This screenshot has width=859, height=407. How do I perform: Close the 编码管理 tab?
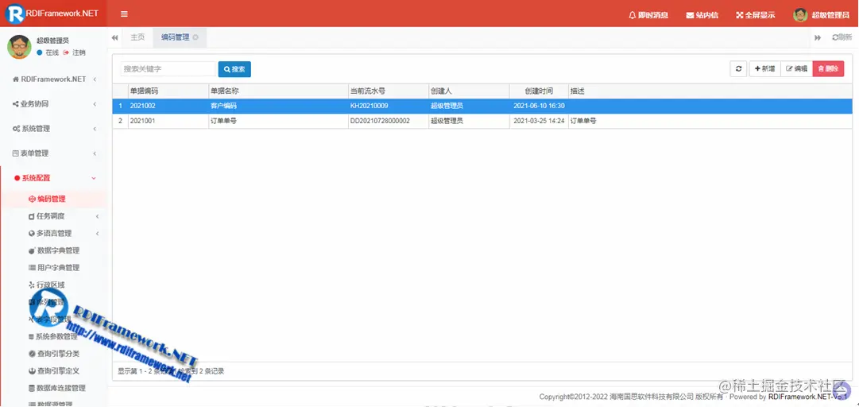click(x=195, y=38)
